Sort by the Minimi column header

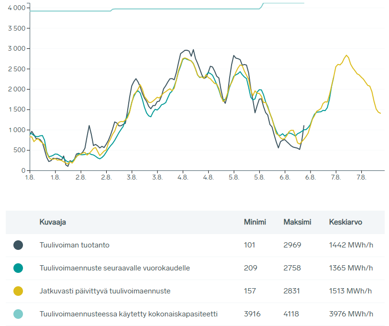[x=255, y=222]
